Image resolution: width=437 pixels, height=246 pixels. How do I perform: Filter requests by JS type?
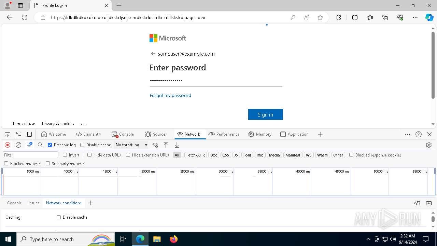pos(236,155)
